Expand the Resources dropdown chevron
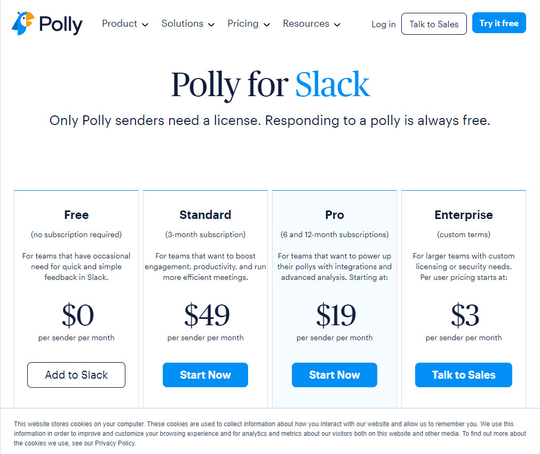Image resolution: width=540 pixels, height=454 pixels. (337, 25)
